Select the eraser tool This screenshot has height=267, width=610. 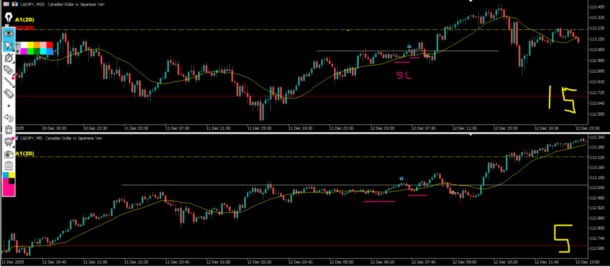[8, 94]
